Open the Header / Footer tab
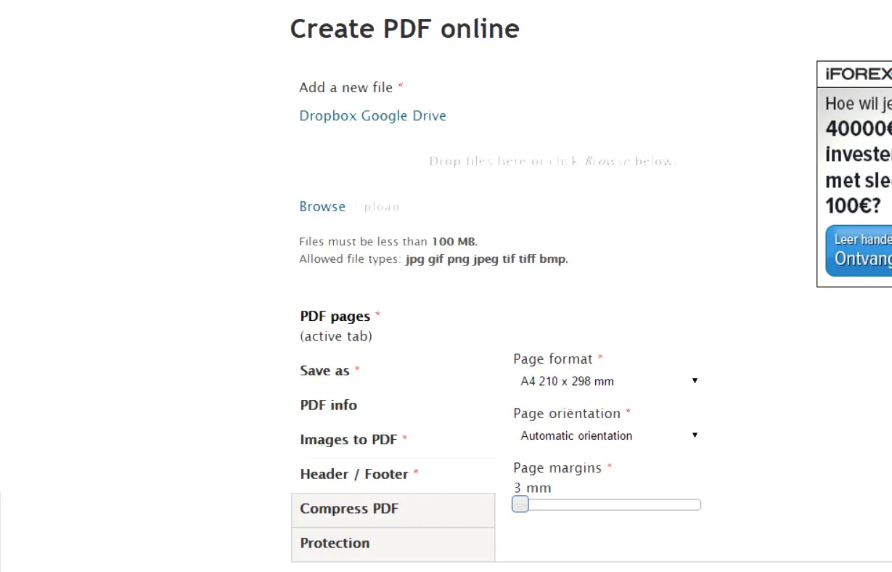This screenshot has height=572, width=892. point(354,473)
